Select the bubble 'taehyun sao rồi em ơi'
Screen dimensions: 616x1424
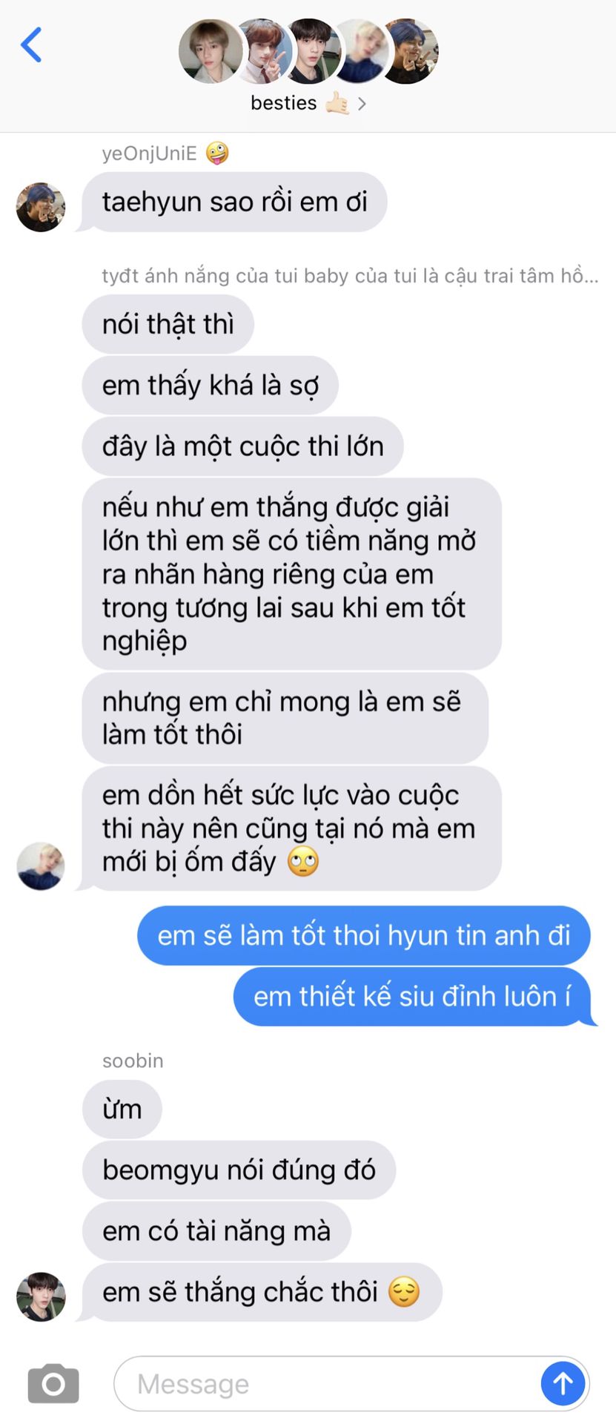coord(234,202)
